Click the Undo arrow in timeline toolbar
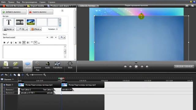The image size is (196, 110). click(x=2, y=75)
